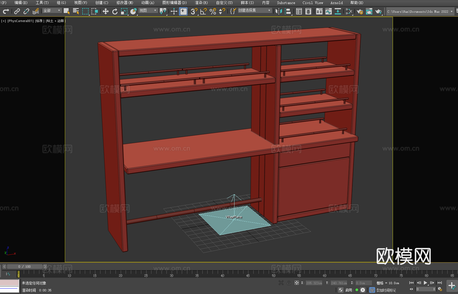Screen dimensions: 458x294
Task: Toggle the Isolate Selection icon
Action: click(281, 283)
